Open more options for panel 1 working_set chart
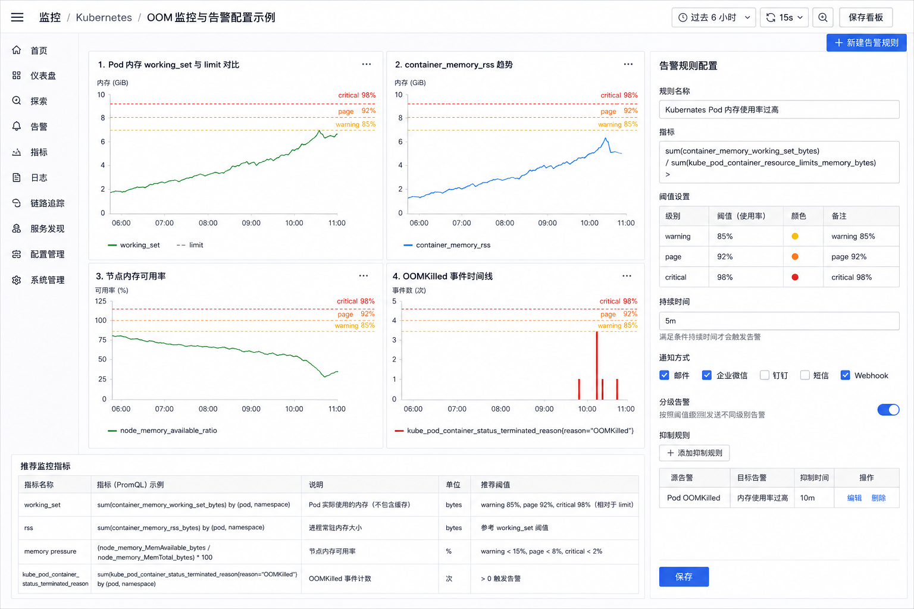The image size is (914, 609). (367, 64)
